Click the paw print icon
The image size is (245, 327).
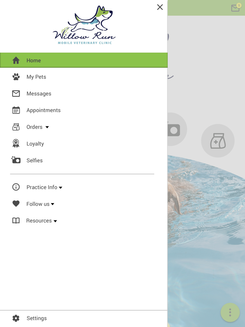16,77
